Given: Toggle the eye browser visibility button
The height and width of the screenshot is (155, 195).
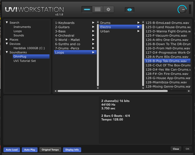Looking at the screenshot, I should pyautogui.click(x=130, y=10).
